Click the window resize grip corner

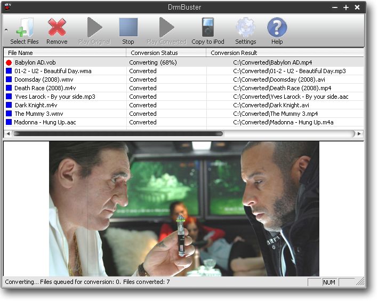coord(360,282)
